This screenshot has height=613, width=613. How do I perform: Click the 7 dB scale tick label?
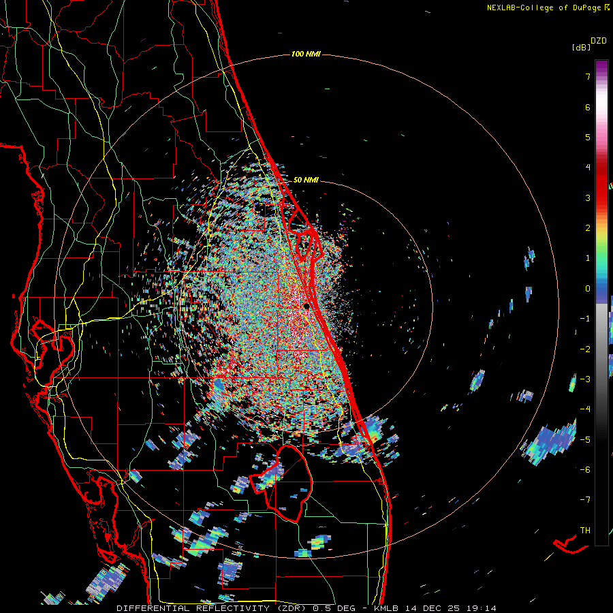[588, 76]
